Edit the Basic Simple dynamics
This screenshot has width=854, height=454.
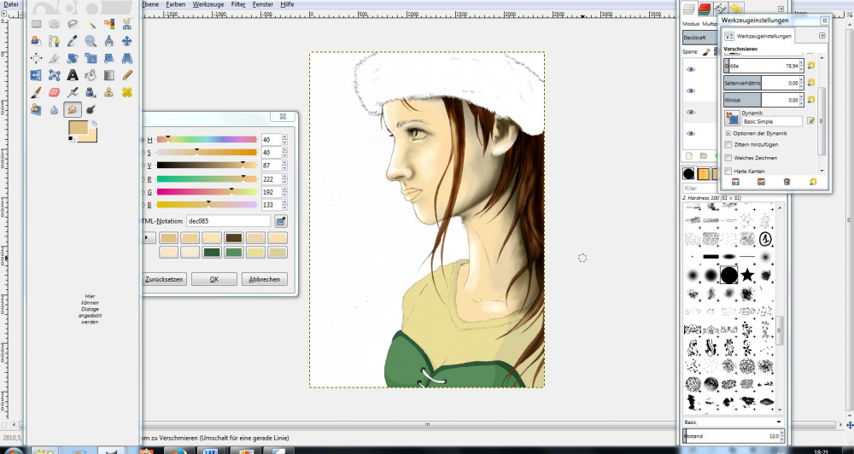[x=810, y=121]
